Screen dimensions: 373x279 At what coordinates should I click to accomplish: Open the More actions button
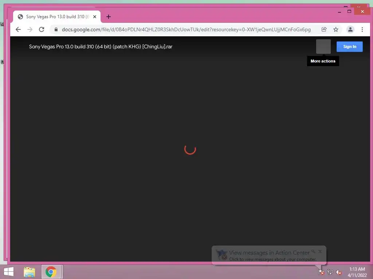pyautogui.click(x=323, y=46)
